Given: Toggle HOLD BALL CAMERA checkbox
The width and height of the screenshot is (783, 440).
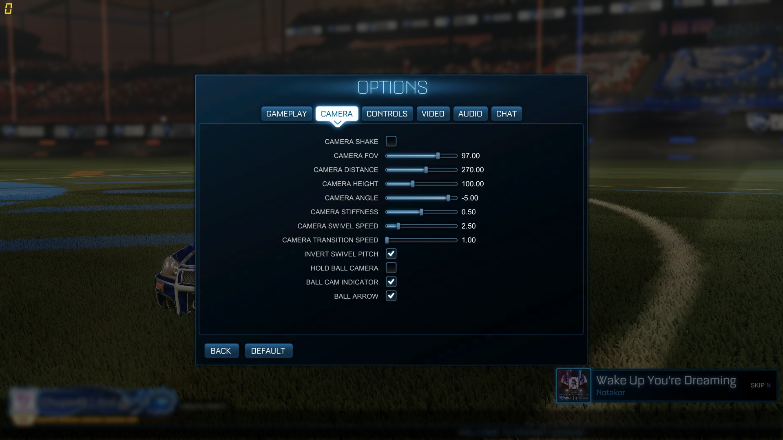Looking at the screenshot, I should click(x=391, y=268).
